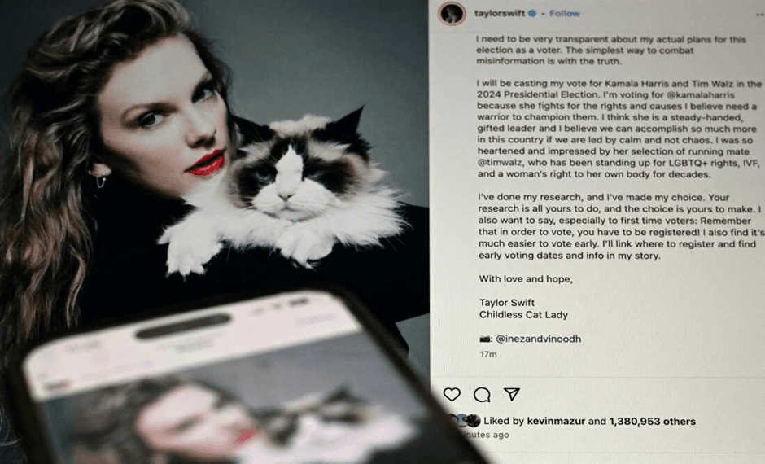Image resolution: width=765 pixels, height=464 pixels.
Task: Click the camera emoji before @inezandvinoodh
Action: coord(485,339)
